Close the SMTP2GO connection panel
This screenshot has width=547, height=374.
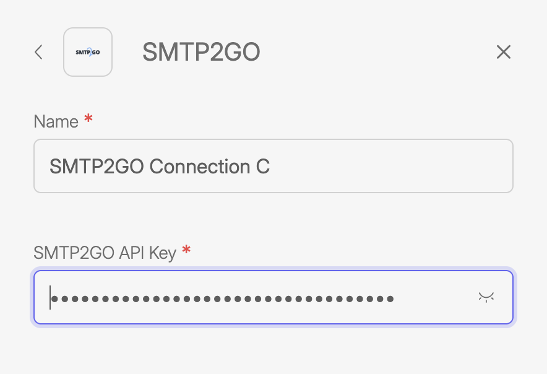(x=504, y=52)
